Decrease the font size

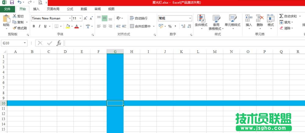(x=91, y=18)
